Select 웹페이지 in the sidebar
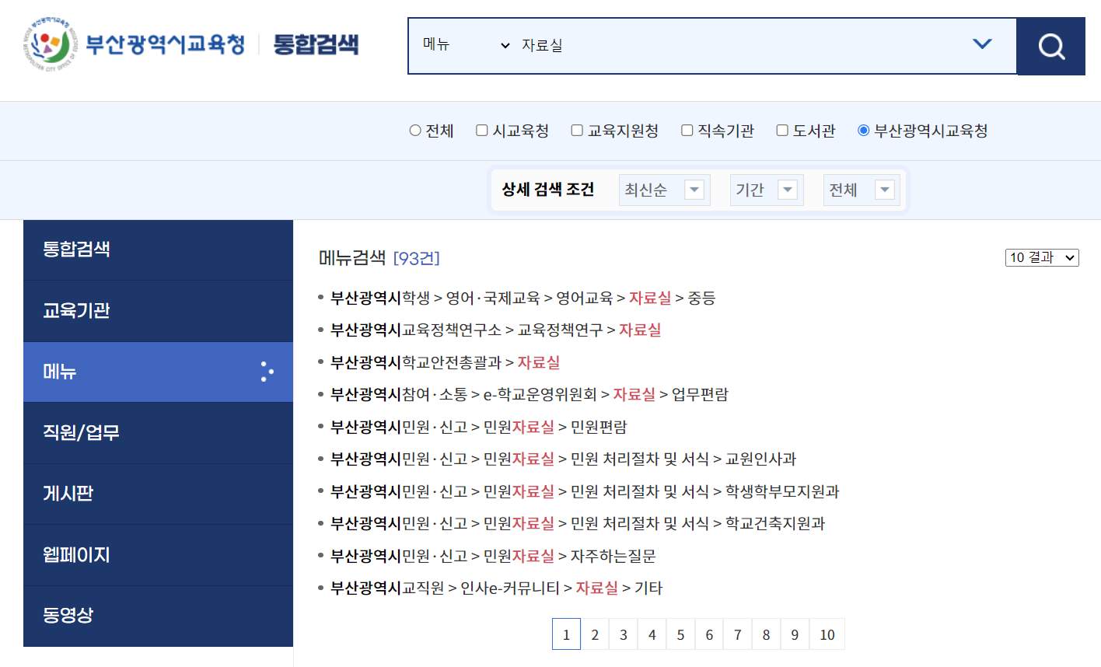 (x=158, y=555)
